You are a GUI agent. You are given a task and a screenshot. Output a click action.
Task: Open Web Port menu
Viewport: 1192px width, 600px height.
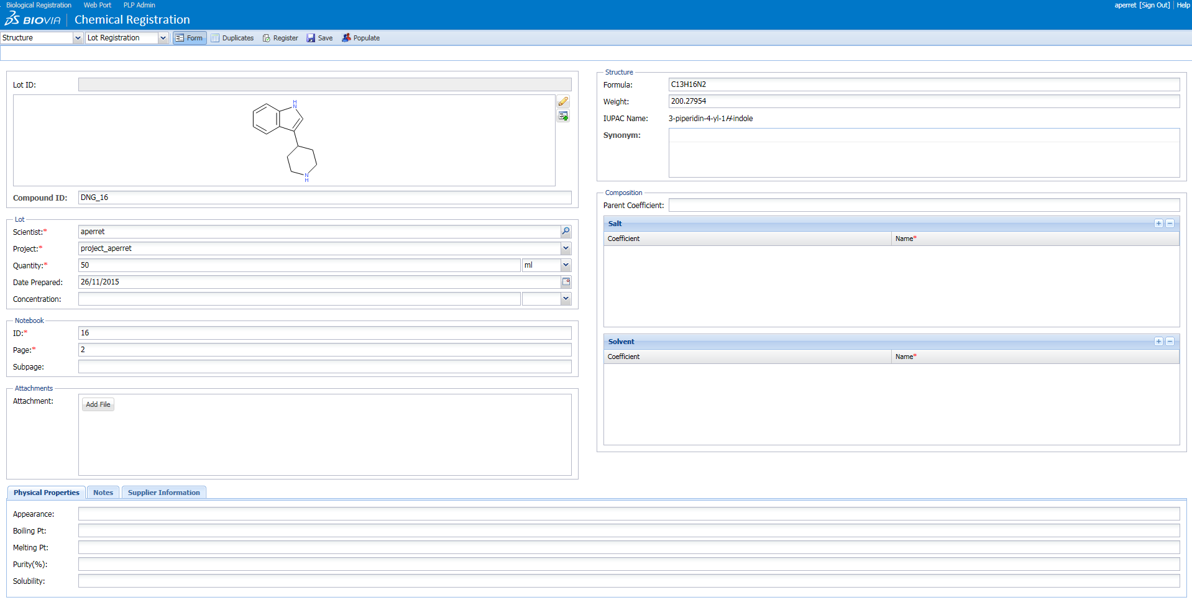tap(98, 5)
